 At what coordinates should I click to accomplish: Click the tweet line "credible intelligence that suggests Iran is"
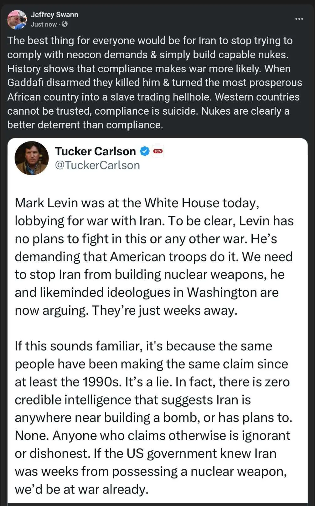pyautogui.click(x=133, y=400)
